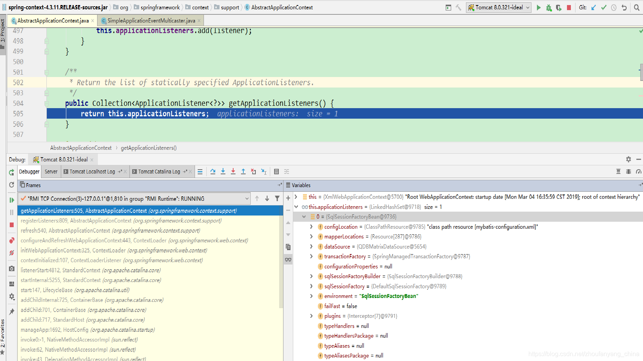Update project via Git blue arrow
Viewport: 643px width, 361px height.
[x=593, y=7]
